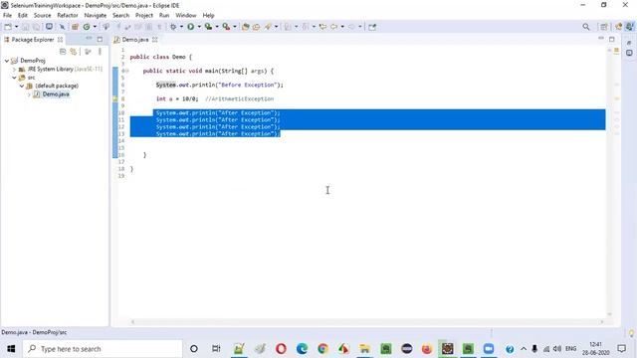Open the Debug dropdown arrow
The image size is (637, 358).
[x=181, y=27]
